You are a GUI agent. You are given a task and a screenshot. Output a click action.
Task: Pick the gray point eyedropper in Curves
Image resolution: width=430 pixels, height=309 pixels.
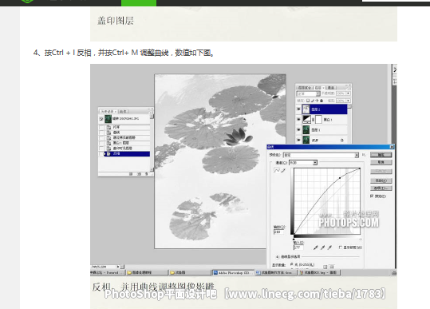pyautogui.click(x=322, y=248)
